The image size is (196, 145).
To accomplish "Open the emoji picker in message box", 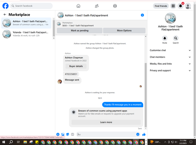I will click(138, 134).
